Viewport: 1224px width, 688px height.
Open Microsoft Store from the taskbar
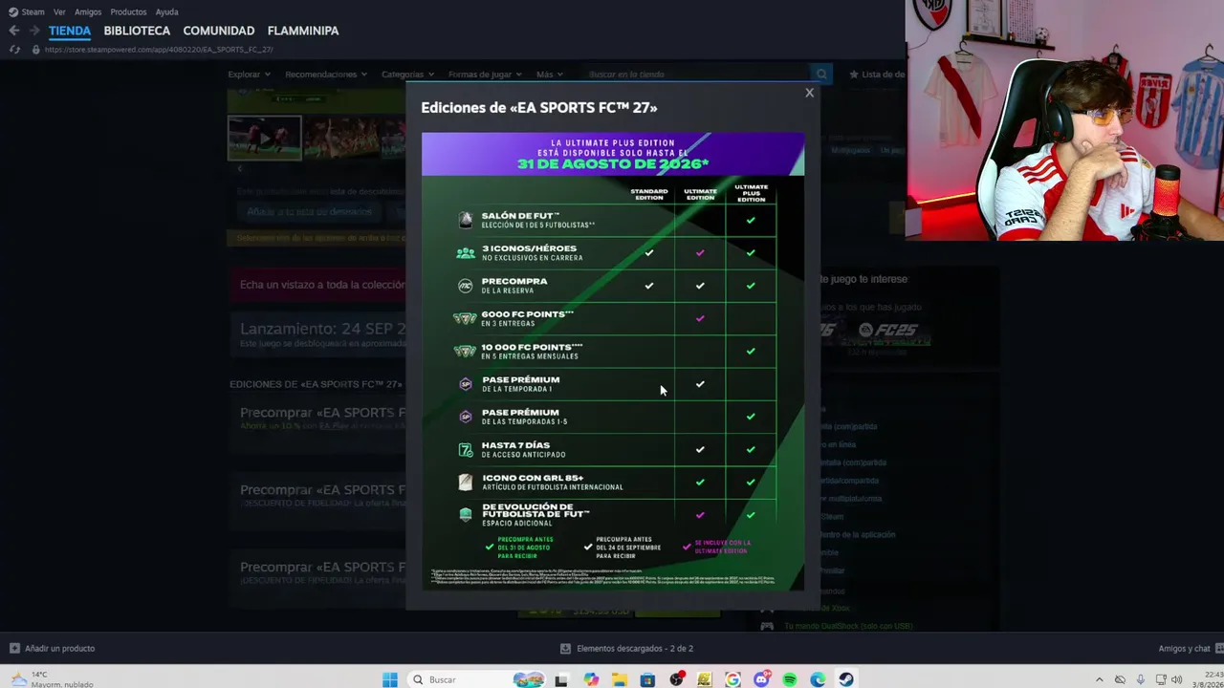[647, 679]
